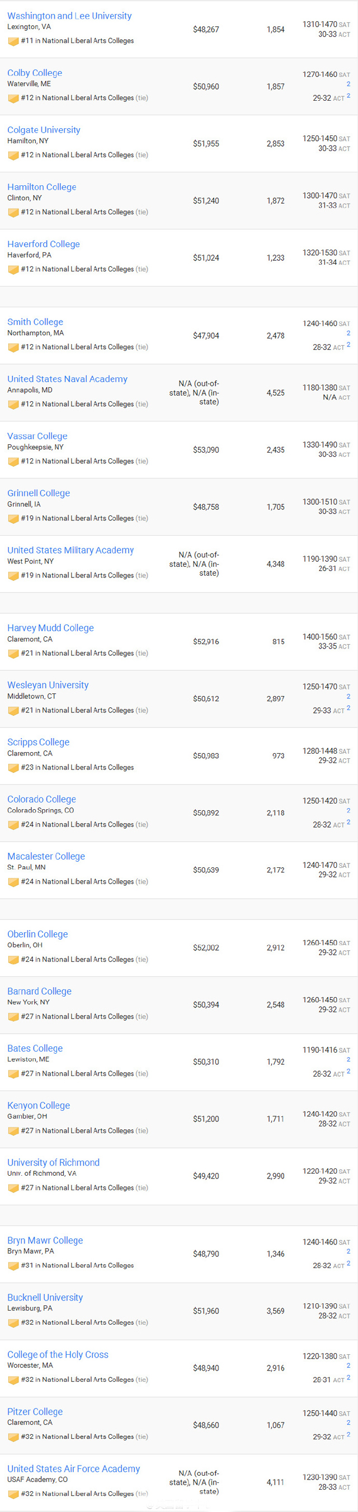This screenshot has height=1512, width=358.
Task: Click the ranking badge for Bryn Mawr College
Action: pyautogui.click(x=13, y=1266)
